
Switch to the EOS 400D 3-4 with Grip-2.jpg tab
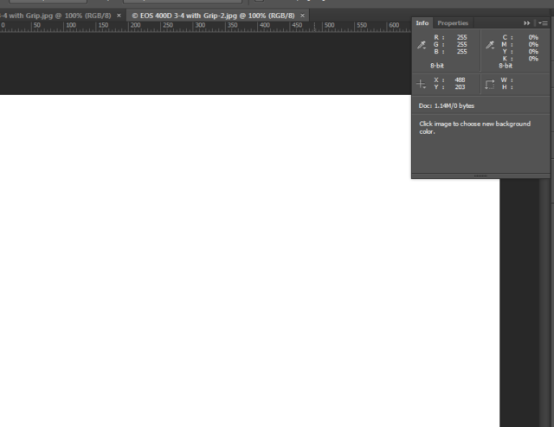pyautogui.click(x=213, y=16)
